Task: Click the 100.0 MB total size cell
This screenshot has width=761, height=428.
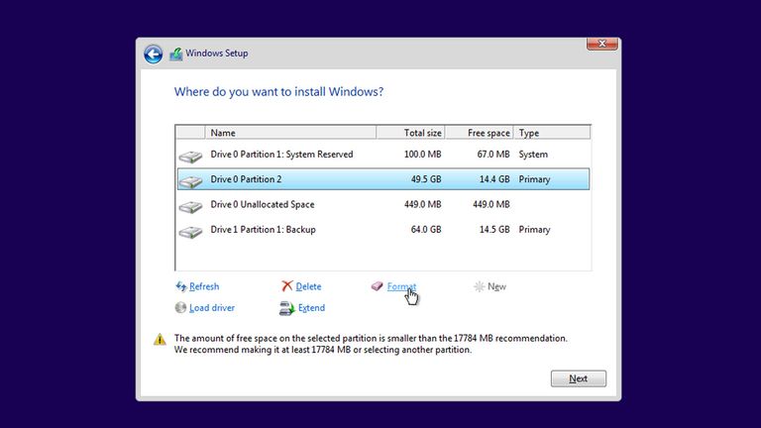Action: coord(422,155)
